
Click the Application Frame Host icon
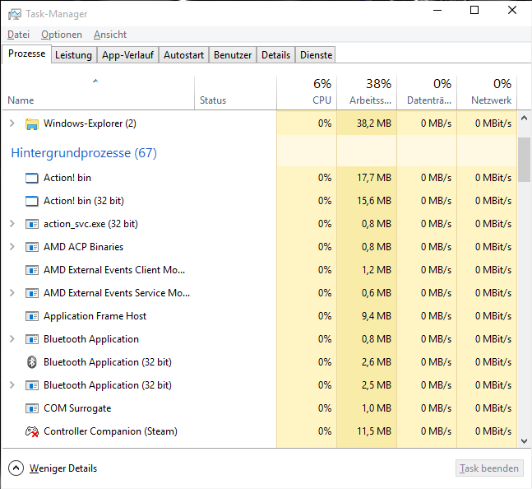tap(32, 316)
